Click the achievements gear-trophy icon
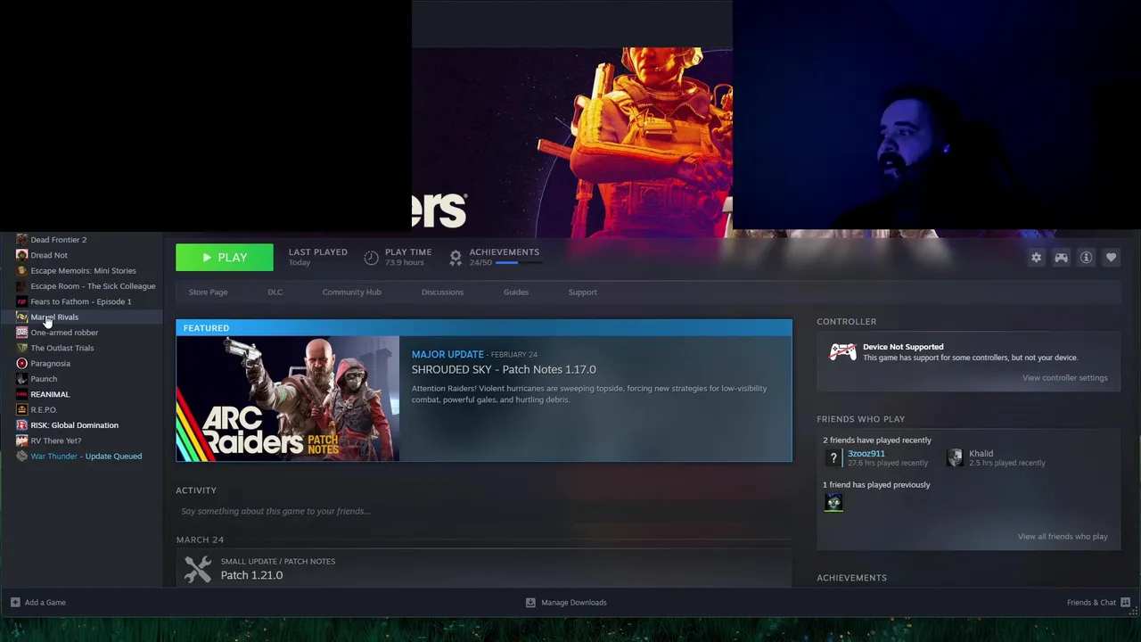 coord(456,258)
